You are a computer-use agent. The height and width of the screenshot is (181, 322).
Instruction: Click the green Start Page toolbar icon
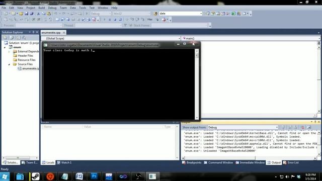coord(233,14)
